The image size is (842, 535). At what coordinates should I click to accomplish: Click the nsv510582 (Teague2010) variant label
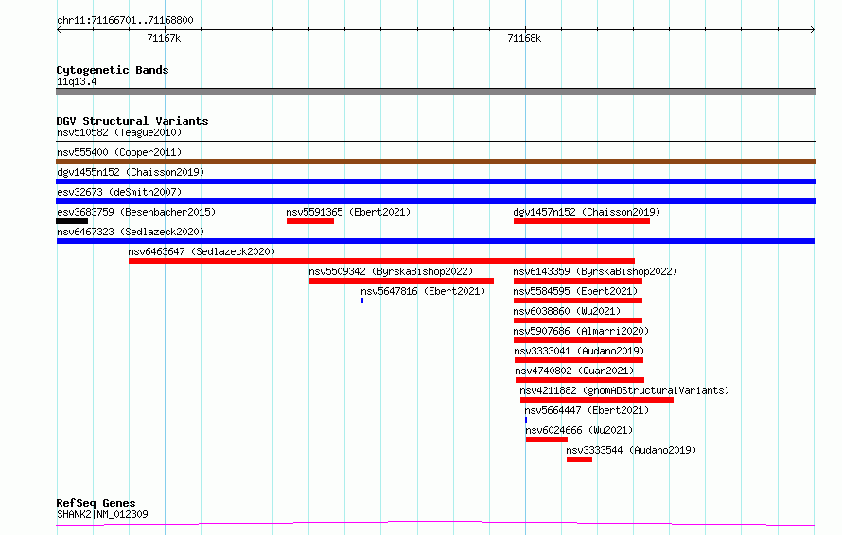coord(119,132)
